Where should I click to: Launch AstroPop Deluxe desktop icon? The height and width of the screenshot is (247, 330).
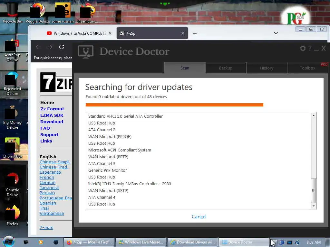point(13,50)
